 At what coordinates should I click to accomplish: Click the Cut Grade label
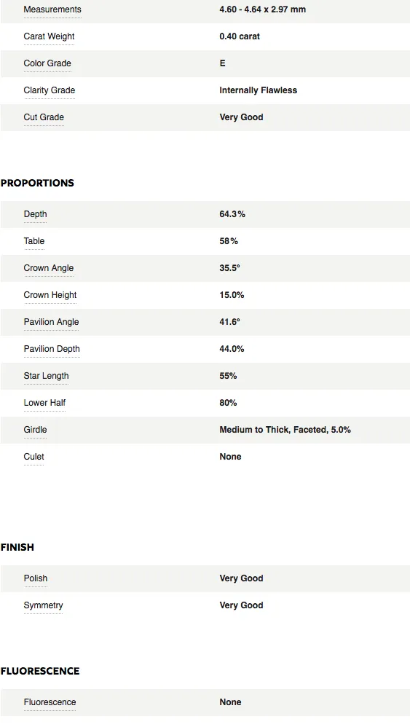coord(44,117)
